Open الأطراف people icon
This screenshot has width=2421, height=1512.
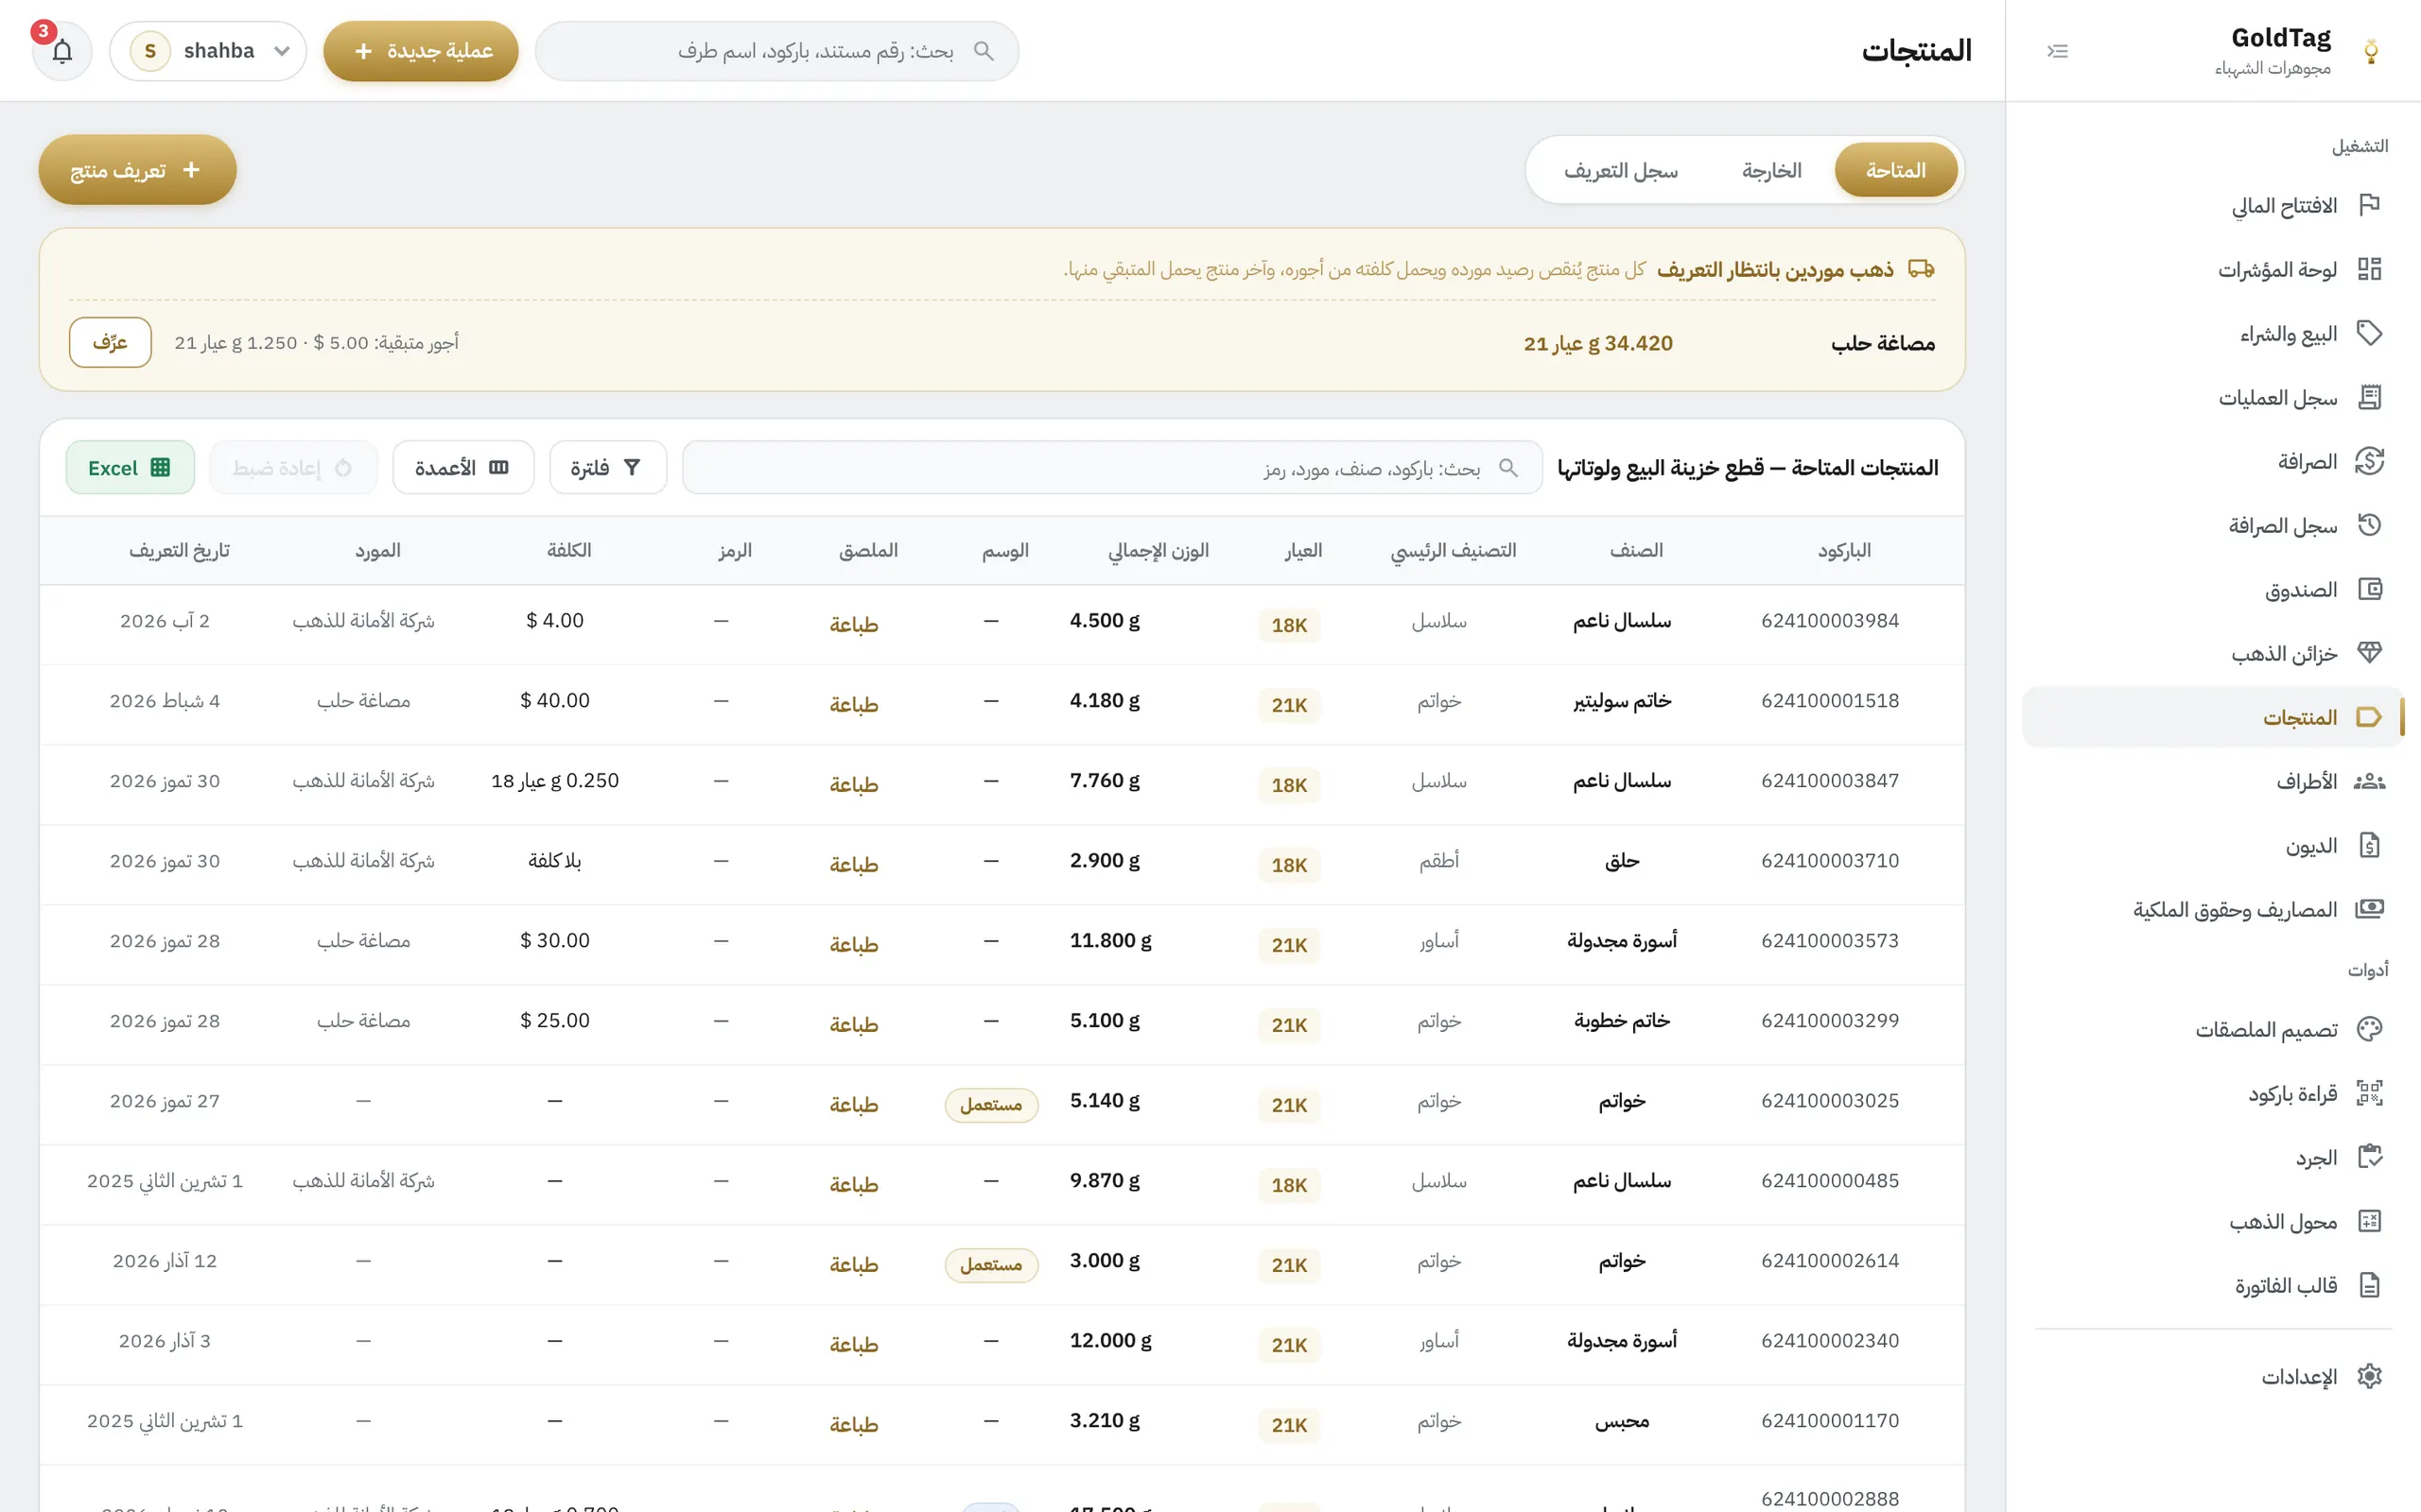coord(2369,781)
